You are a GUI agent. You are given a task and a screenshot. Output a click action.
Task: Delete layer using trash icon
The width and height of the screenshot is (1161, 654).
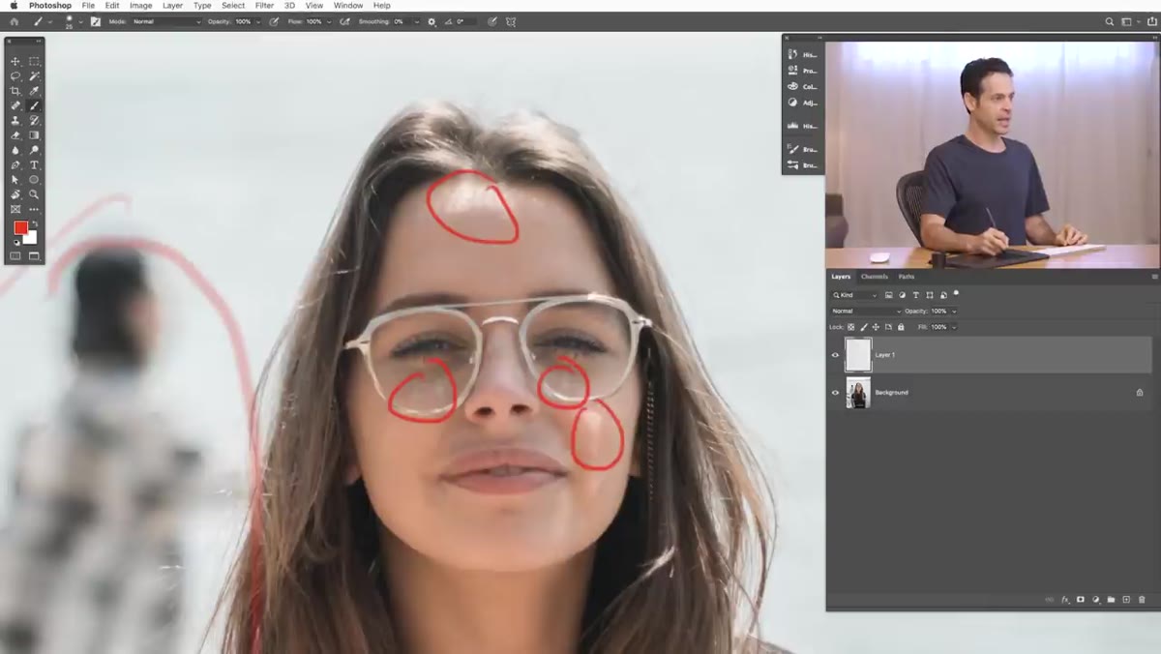point(1142,600)
